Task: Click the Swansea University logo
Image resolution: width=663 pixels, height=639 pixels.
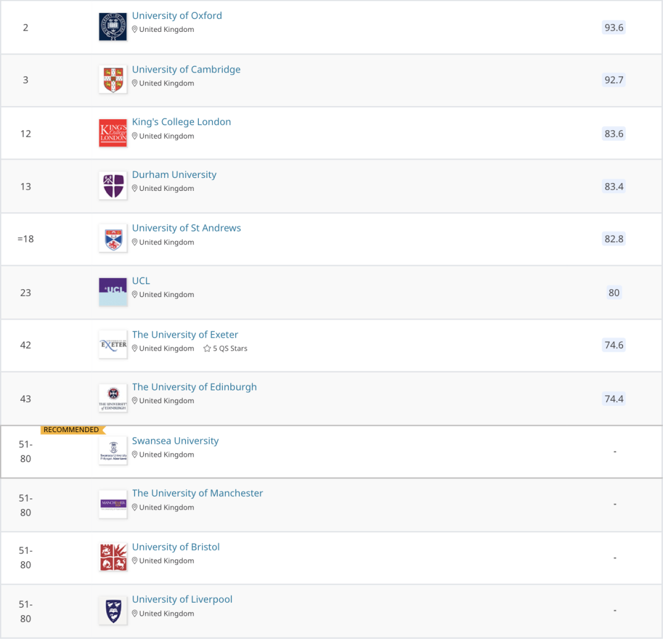Action: 113,451
